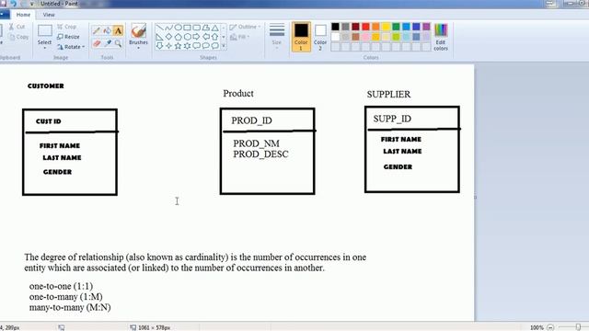Choose the Polygon shape
The height and width of the screenshot is (331, 589).
tap(206, 28)
